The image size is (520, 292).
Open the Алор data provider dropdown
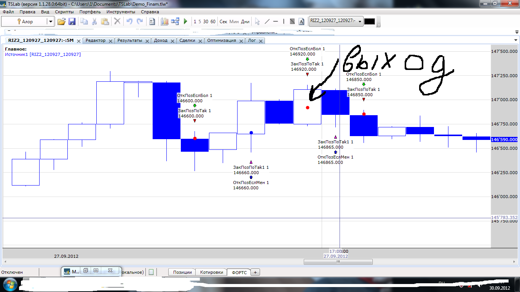click(50, 22)
